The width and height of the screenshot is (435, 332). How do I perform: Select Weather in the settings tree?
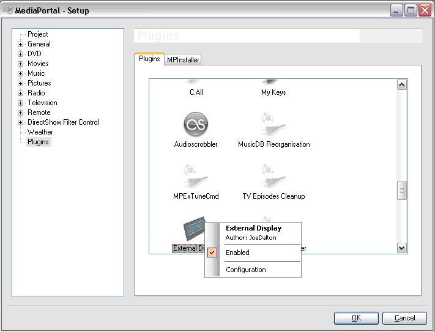(x=40, y=132)
